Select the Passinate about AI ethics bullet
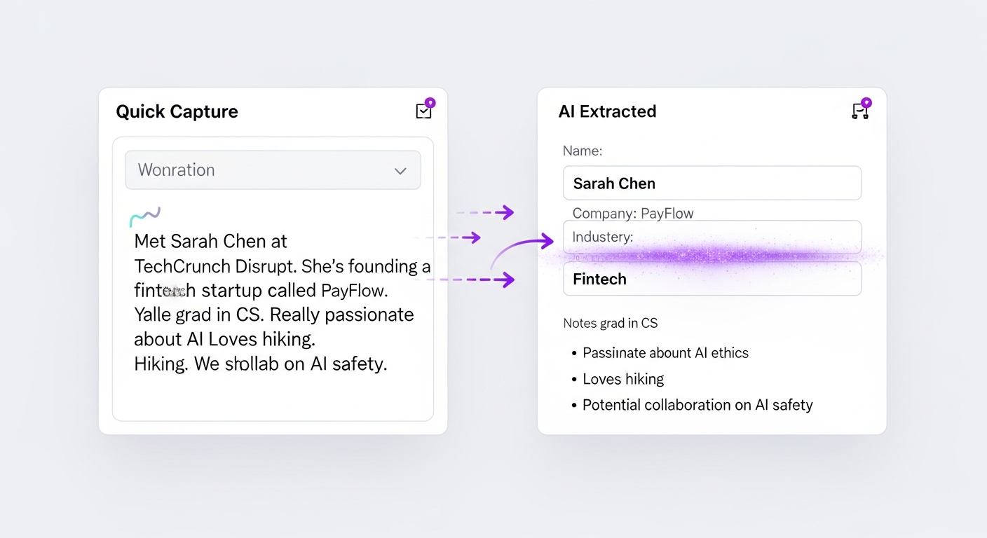 click(665, 353)
